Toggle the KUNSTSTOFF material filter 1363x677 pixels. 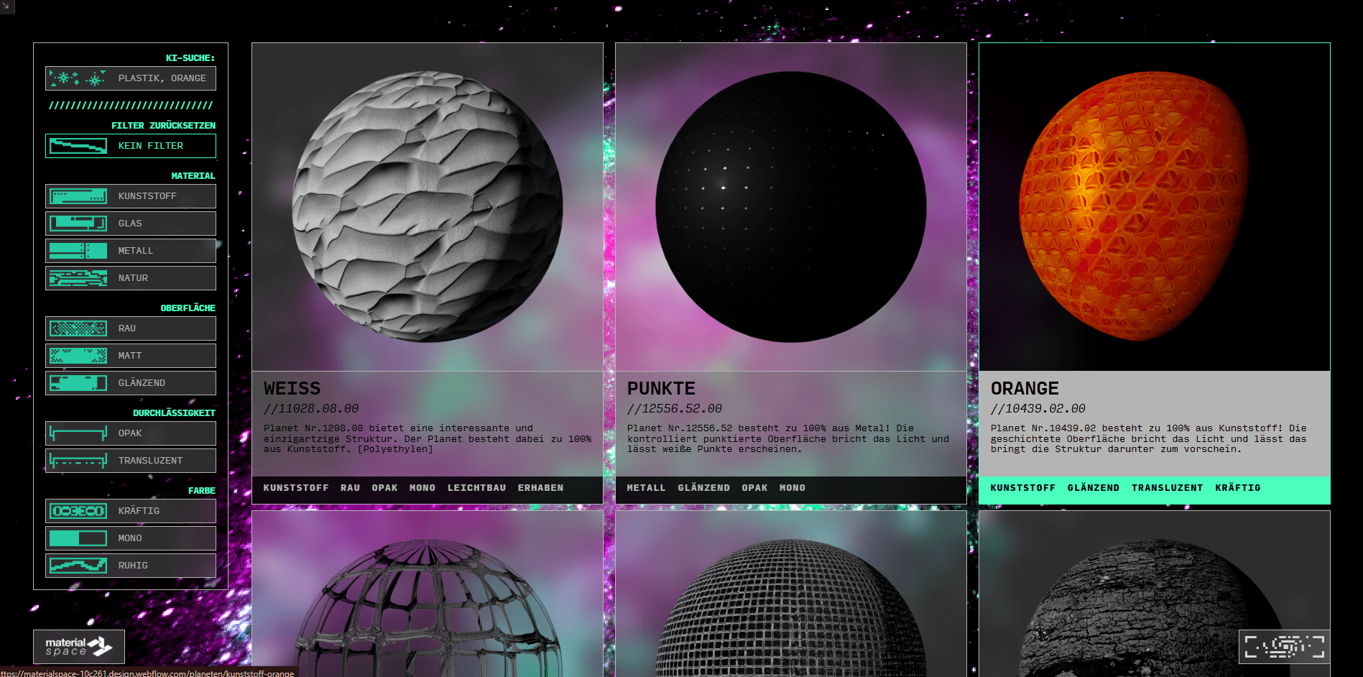[131, 196]
